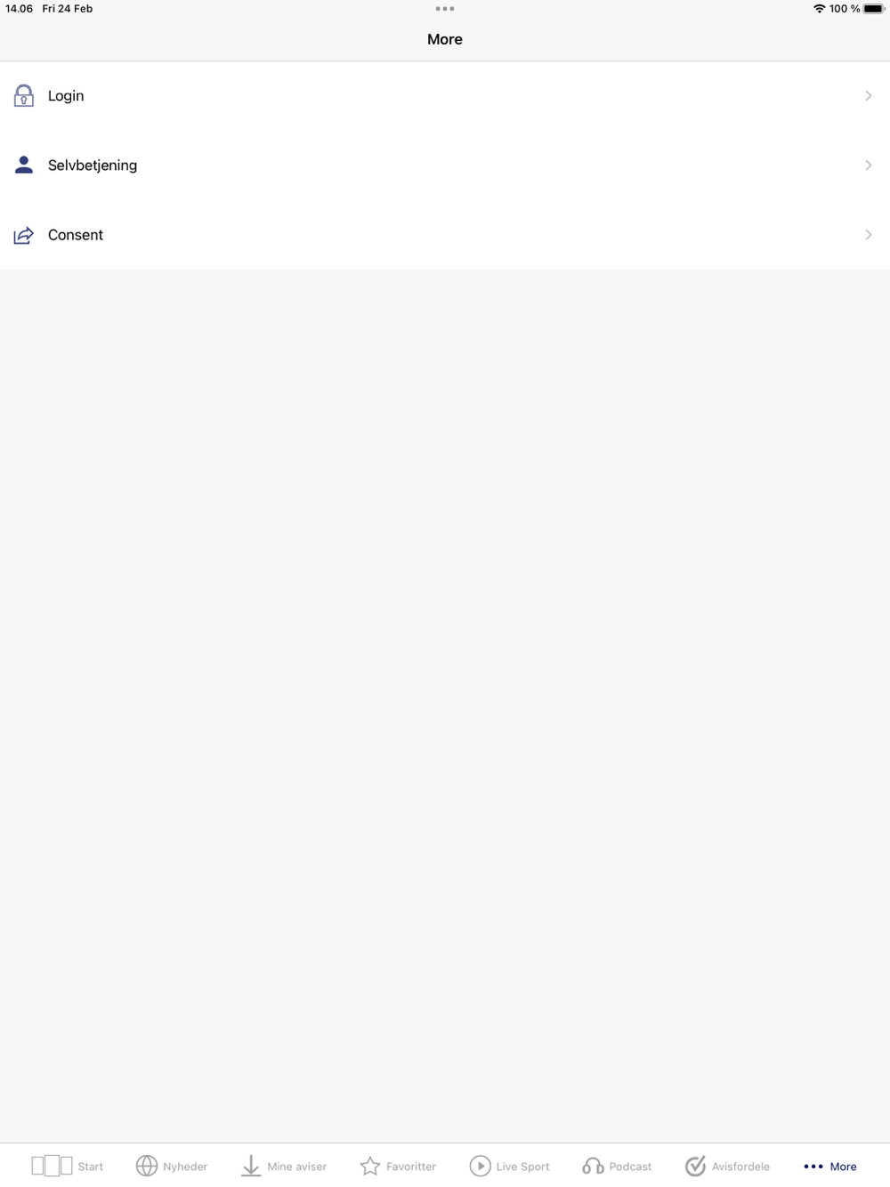Expand the Login row chevron

(x=869, y=95)
